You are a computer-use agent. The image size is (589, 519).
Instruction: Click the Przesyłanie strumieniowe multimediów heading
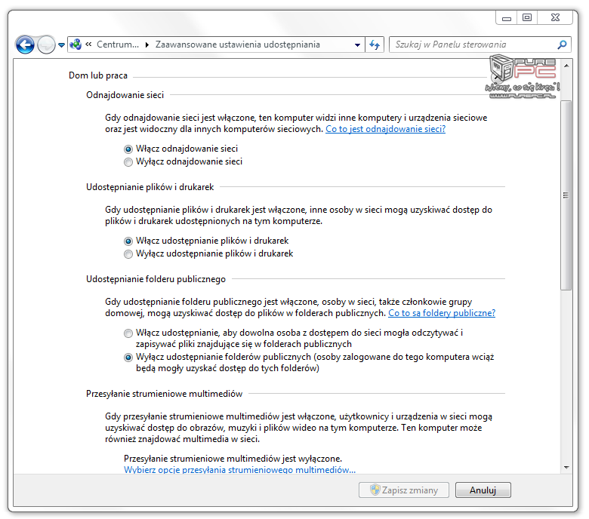[x=164, y=394]
